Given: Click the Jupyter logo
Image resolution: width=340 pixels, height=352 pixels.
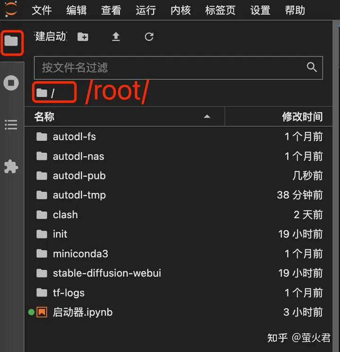Looking at the screenshot, I should tap(11, 9).
